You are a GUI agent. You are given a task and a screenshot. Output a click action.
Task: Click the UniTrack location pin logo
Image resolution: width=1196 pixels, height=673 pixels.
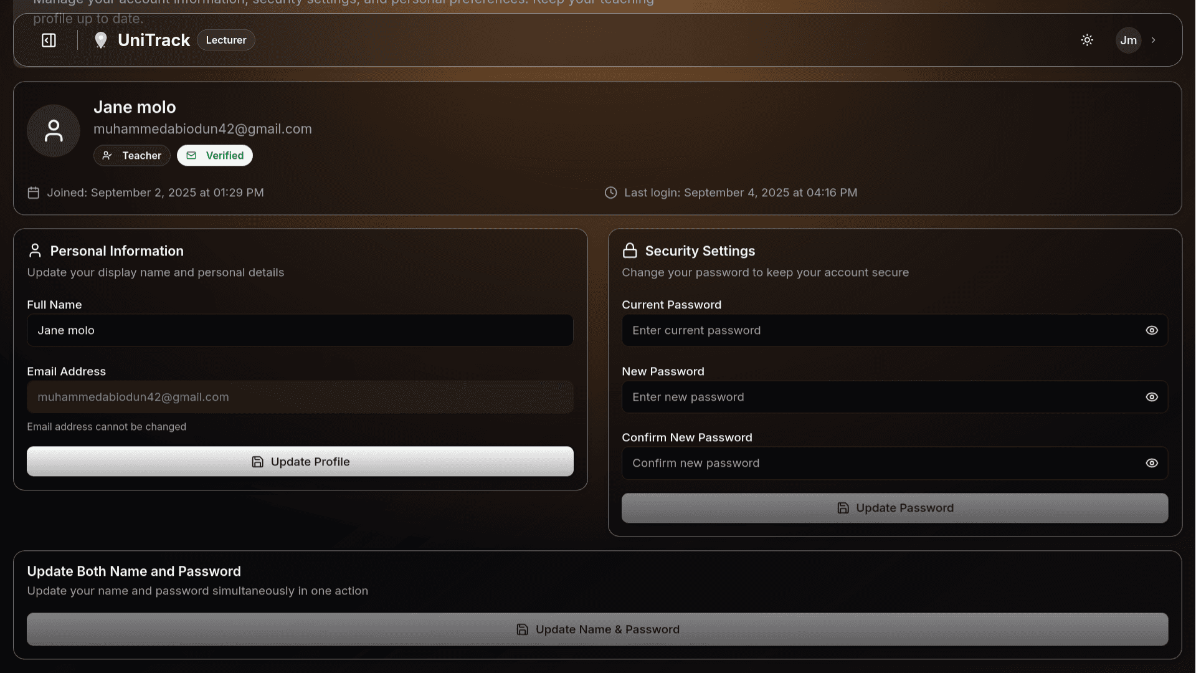101,41
